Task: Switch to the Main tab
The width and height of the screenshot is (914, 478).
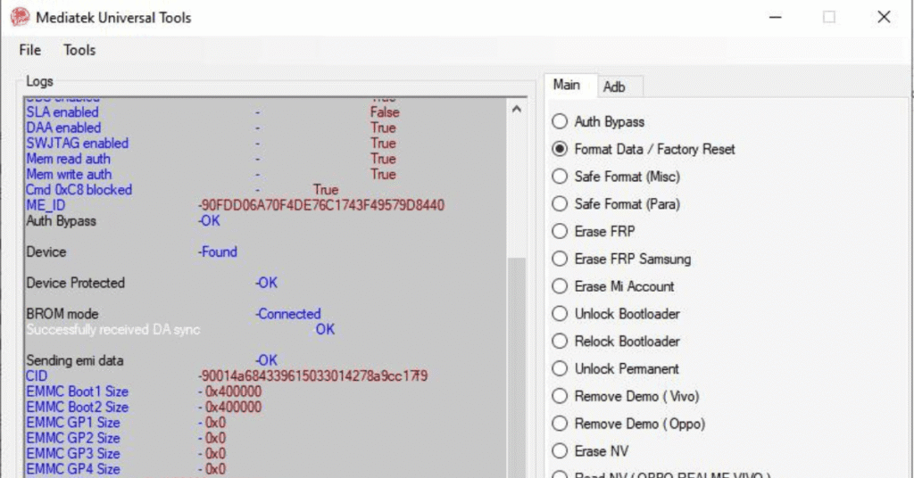Action: click(571, 86)
